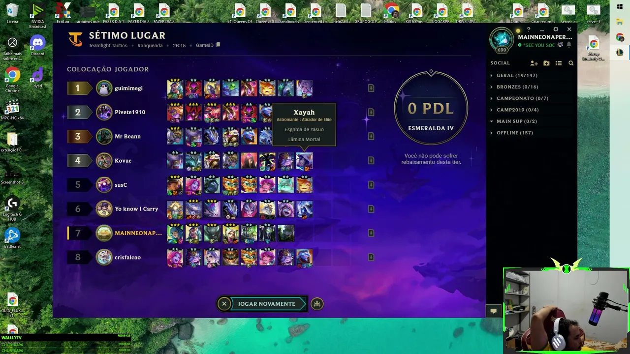Open the Lixeira recycle bin
630x354 pixels.
12,14
